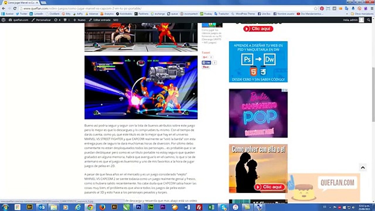375x211 pixels.
Task: Open Microsoft Word from the taskbar
Action: point(187,207)
